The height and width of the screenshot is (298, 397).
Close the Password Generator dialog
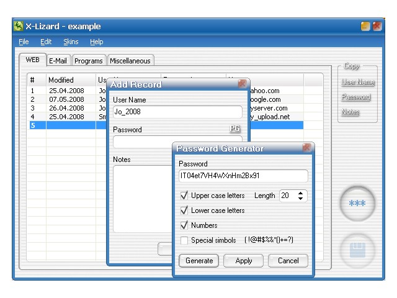[306, 147]
